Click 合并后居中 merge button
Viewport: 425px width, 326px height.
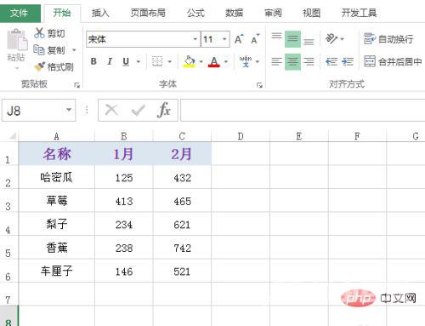pos(393,61)
